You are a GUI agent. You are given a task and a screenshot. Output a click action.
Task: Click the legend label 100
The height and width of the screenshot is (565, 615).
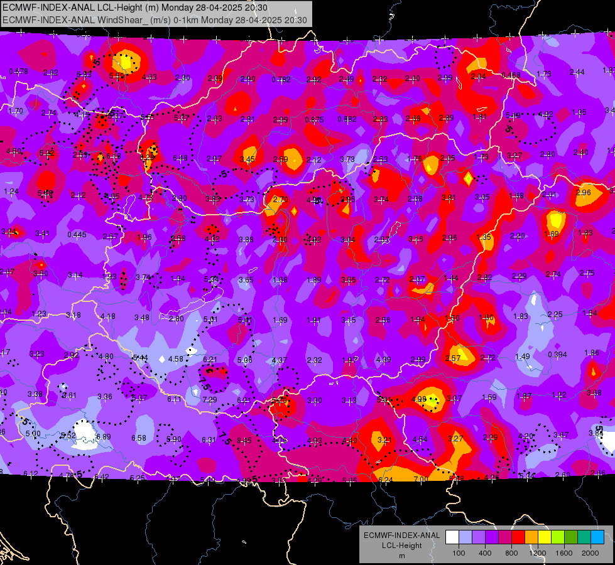click(459, 553)
